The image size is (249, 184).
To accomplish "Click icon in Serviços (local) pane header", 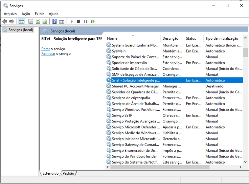I will coord(45,31).
